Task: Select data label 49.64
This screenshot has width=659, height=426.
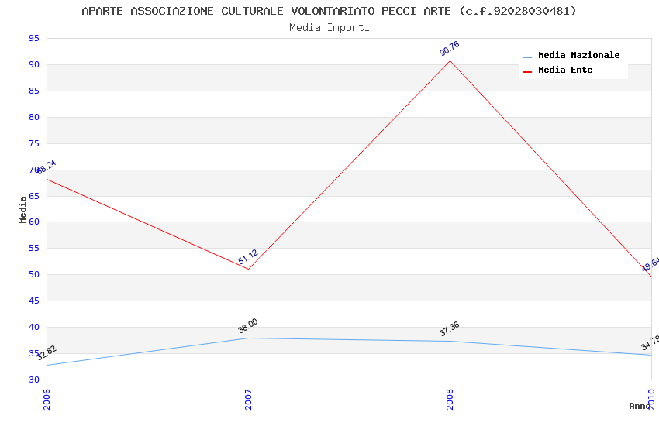Action: click(650, 264)
